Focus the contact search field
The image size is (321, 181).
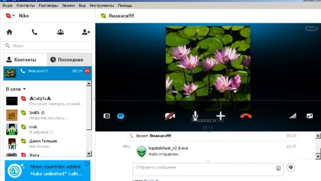pyautogui.click(x=48, y=46)
